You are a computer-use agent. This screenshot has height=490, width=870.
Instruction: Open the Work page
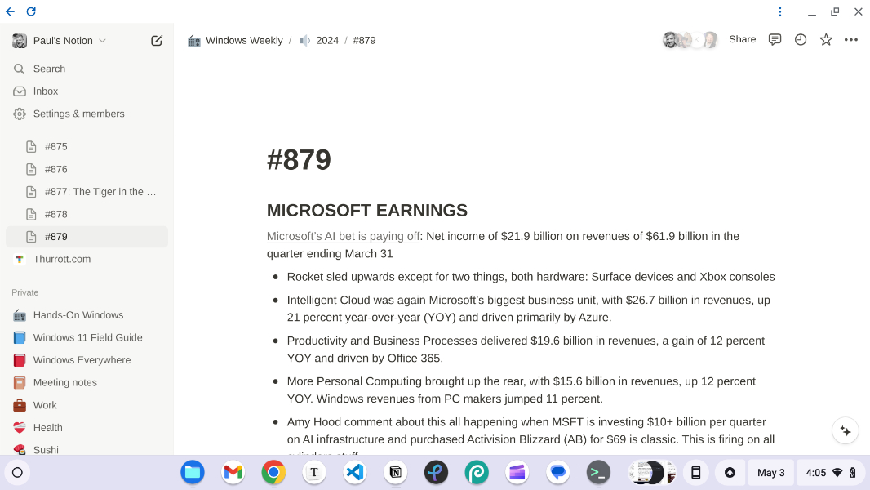pos(87,405)
